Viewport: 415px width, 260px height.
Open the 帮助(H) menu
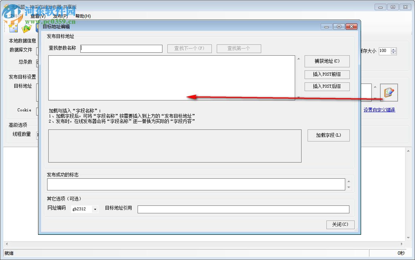(83, 16)
